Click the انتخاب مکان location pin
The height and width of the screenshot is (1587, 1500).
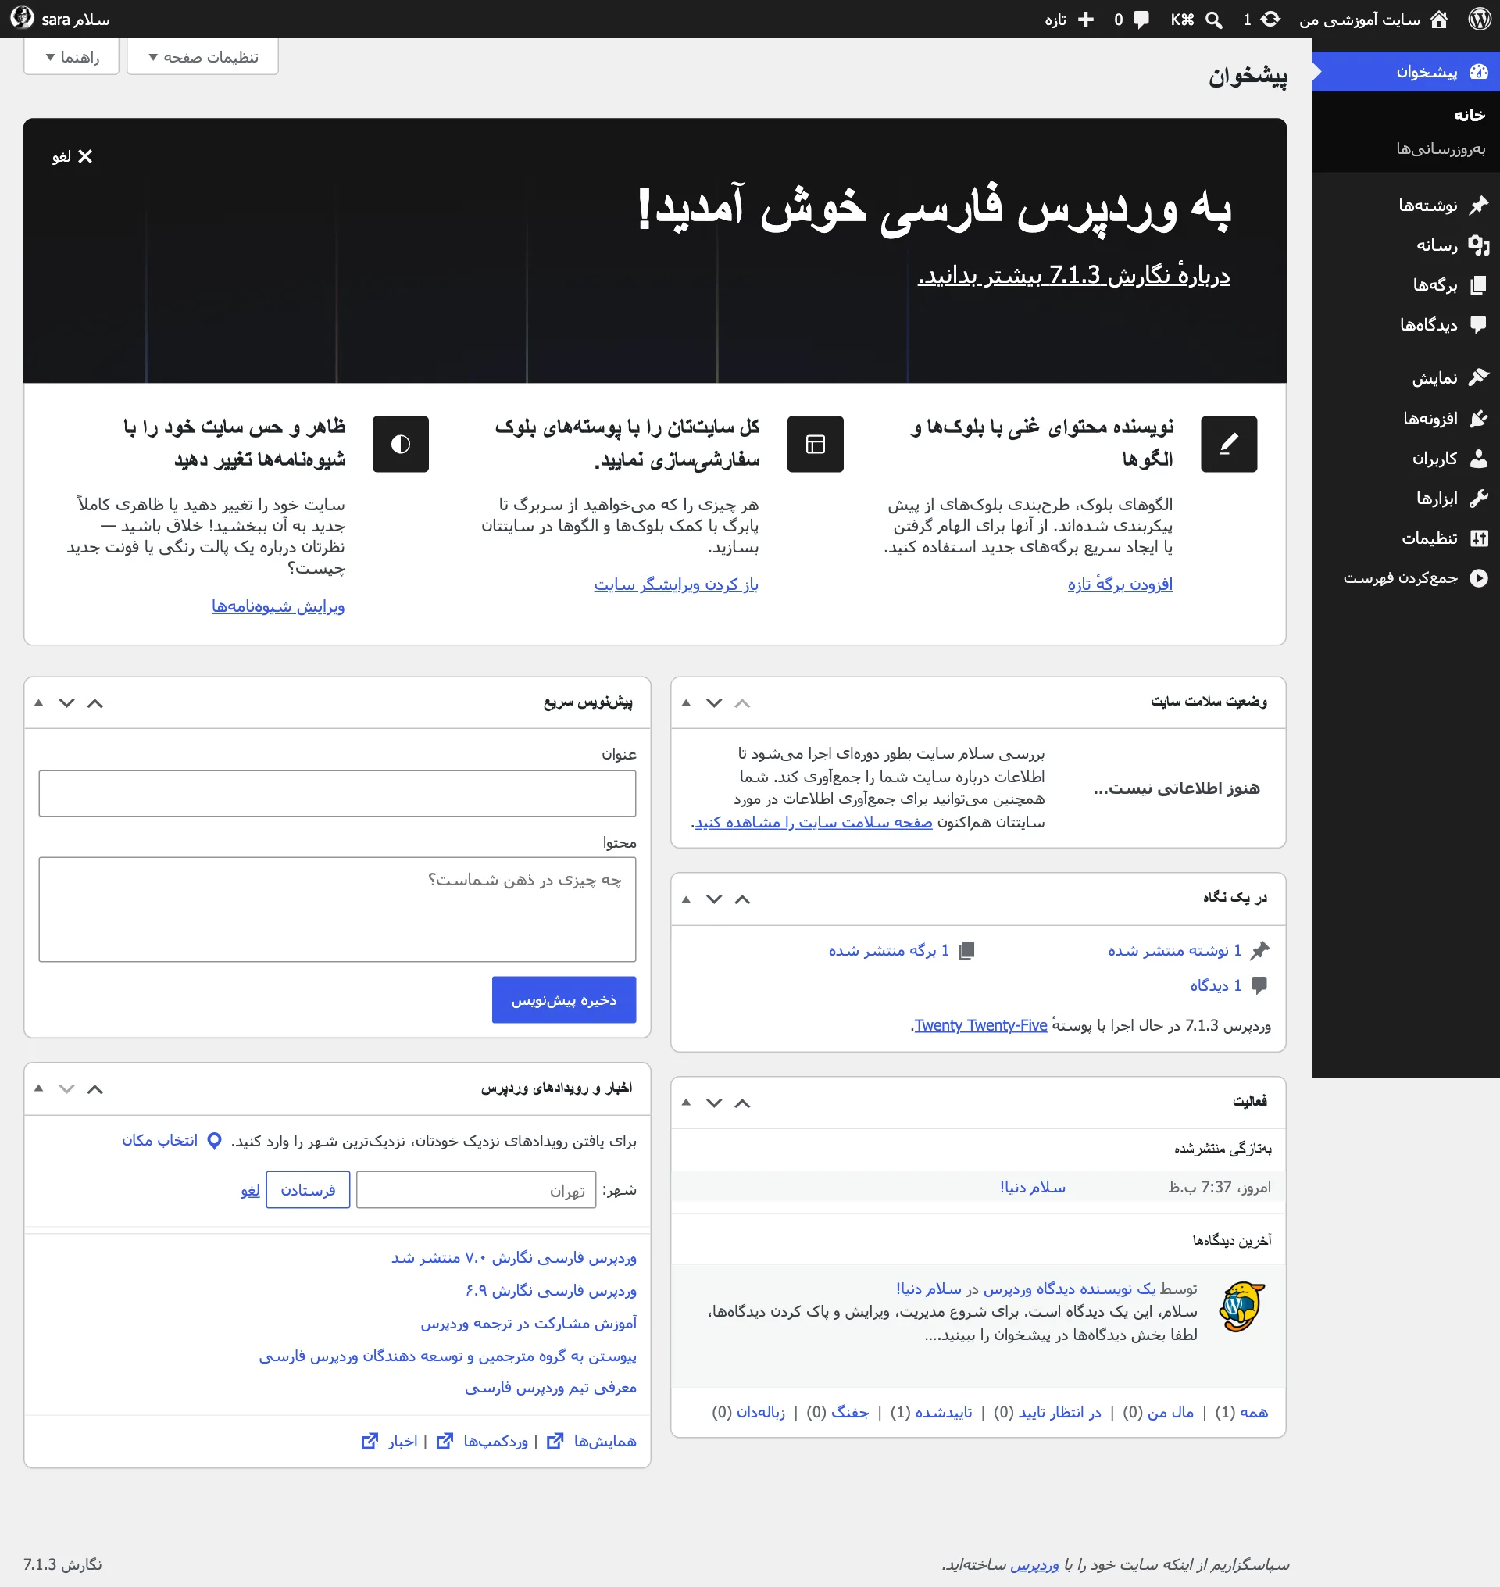[x=171, y=1141]
